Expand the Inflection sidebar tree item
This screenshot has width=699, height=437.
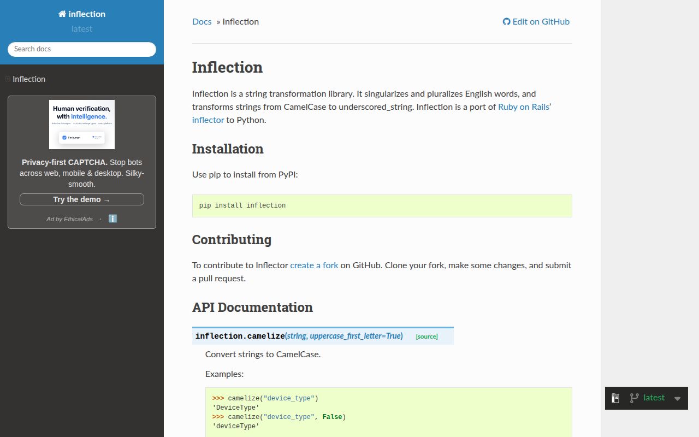8,79
